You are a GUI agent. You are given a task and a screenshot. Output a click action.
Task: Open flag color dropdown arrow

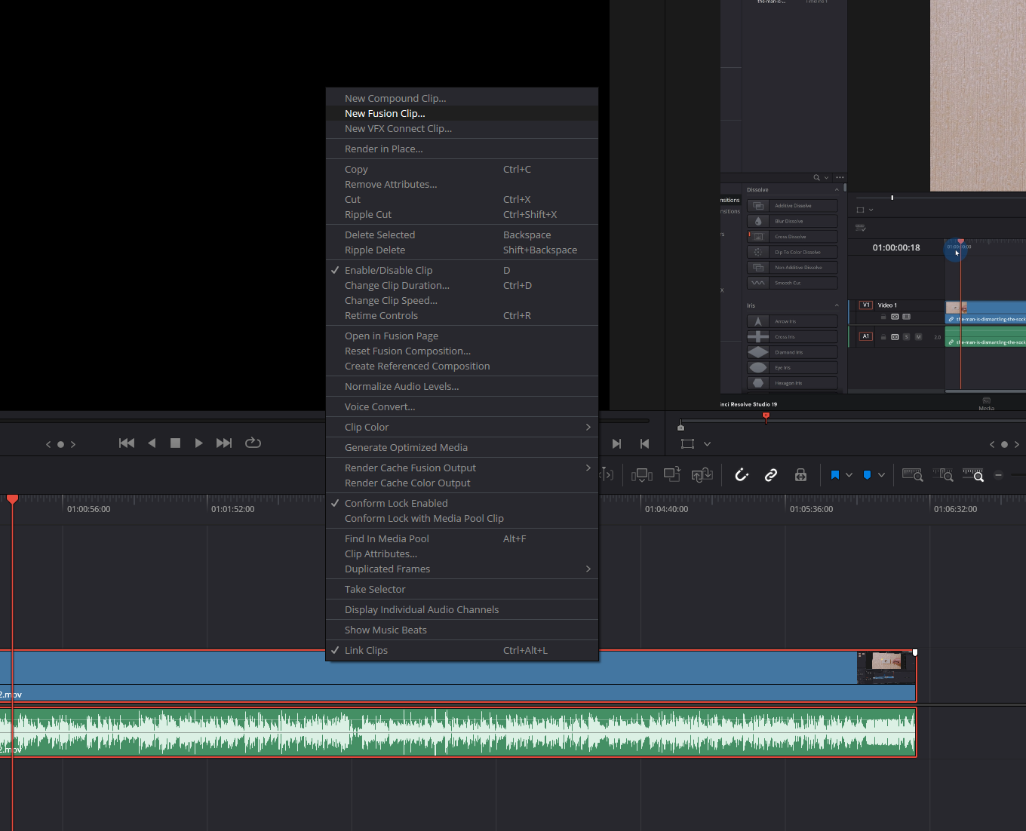tap(849, 475)
